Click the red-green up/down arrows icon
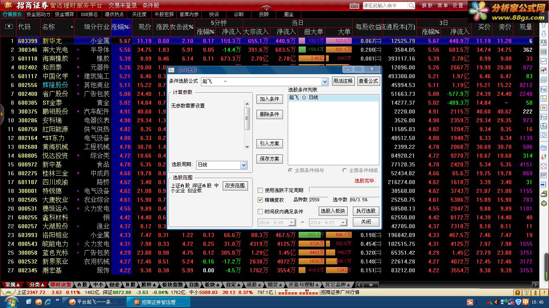549x308 pixels. tap(544, 157)
